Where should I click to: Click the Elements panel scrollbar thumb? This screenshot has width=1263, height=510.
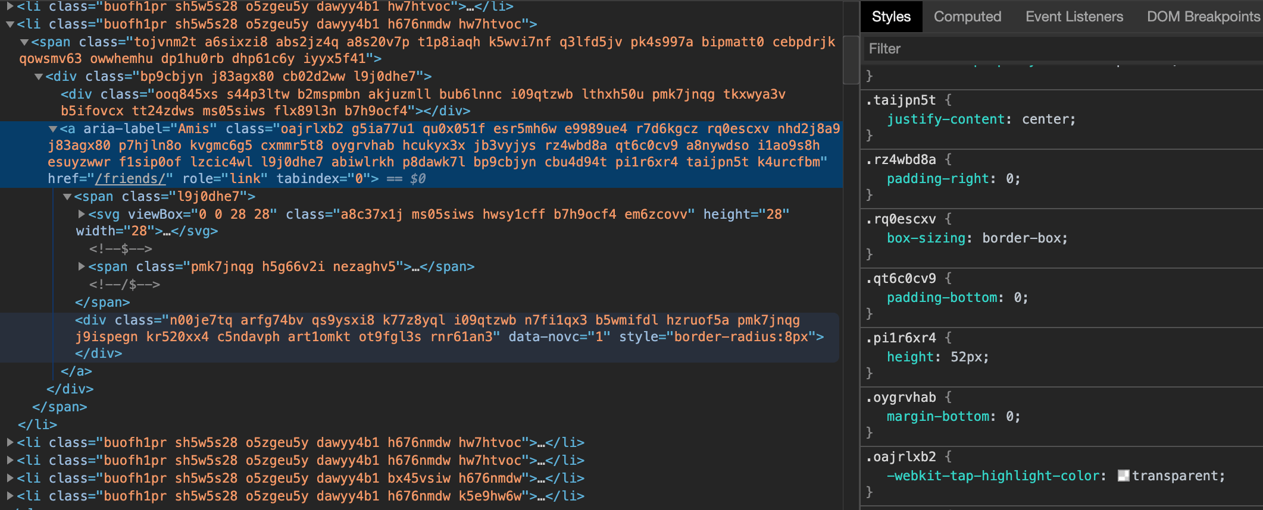[x=851, y=59]
